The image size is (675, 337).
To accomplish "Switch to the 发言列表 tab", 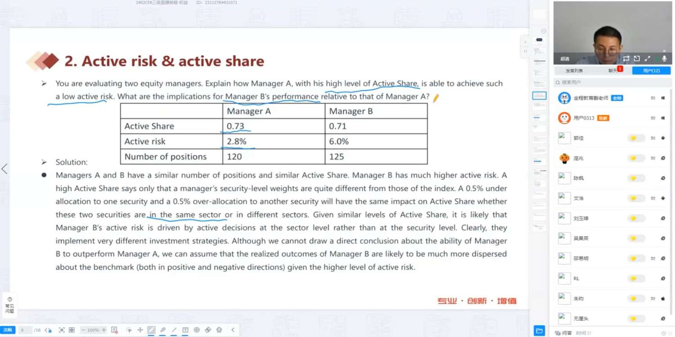I will pos(574,71).
